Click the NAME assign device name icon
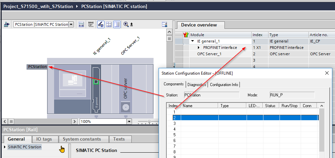The height and width of the screenshot is (158, 335). [x=91, y=24]
